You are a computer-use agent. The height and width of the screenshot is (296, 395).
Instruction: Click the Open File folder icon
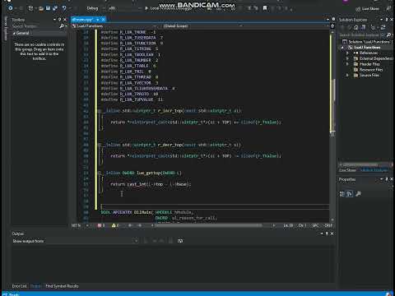coord(41,8)
